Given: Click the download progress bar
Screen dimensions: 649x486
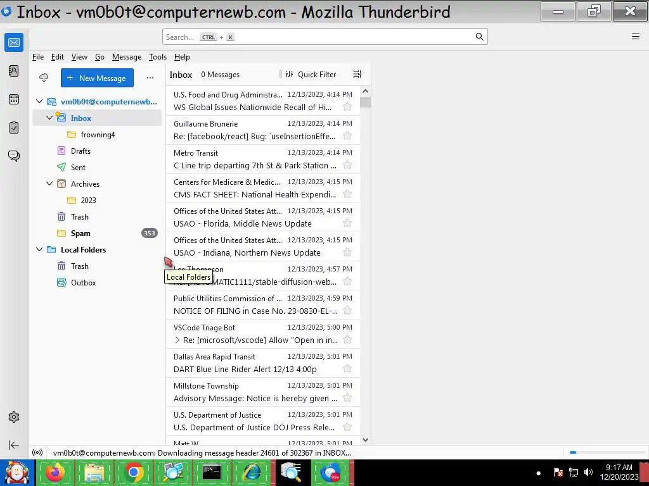Looking at the screenshot, I should tap(607, 452).
